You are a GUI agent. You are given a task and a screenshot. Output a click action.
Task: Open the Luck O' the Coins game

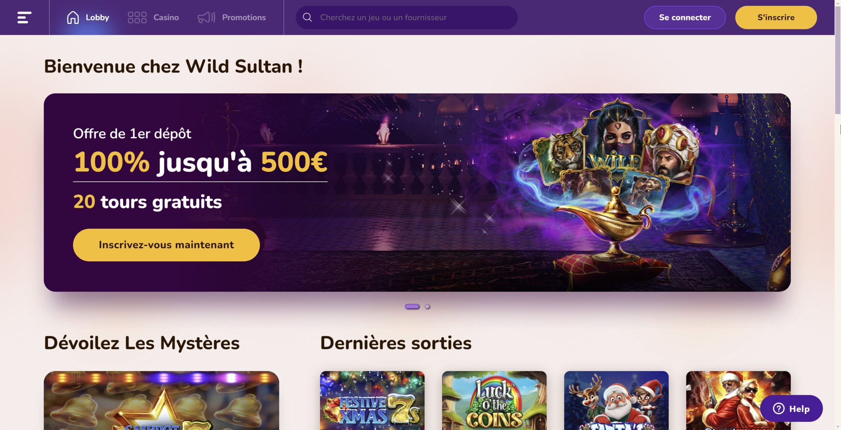coord(494,400)
